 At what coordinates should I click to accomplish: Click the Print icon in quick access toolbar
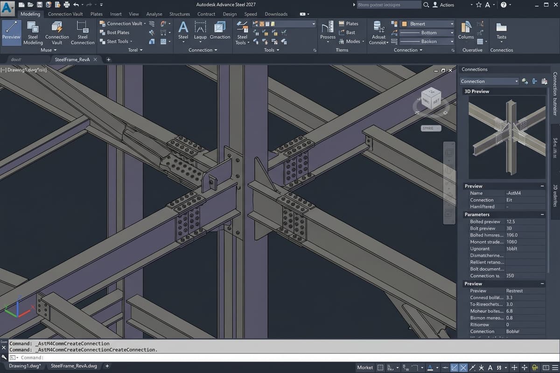[x=66, y=5]
